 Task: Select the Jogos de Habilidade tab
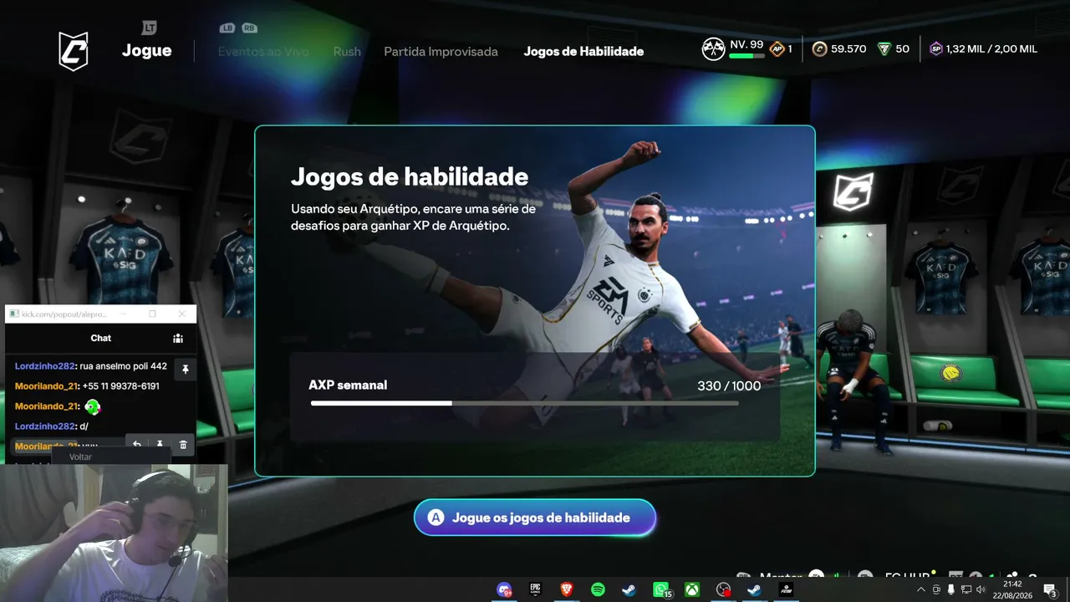tap(583, 52)
